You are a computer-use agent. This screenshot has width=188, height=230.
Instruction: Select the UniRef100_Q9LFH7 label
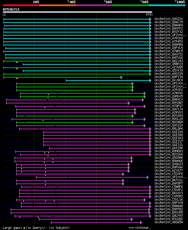(169, 216)
